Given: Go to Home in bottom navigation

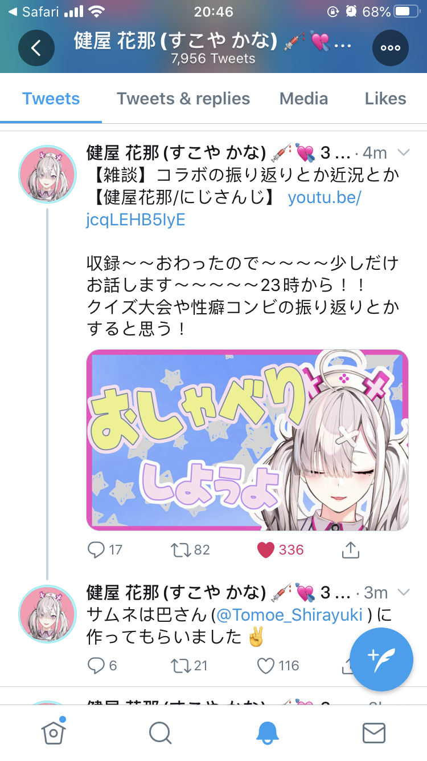Looking at the screenshot, I should 53,731.
